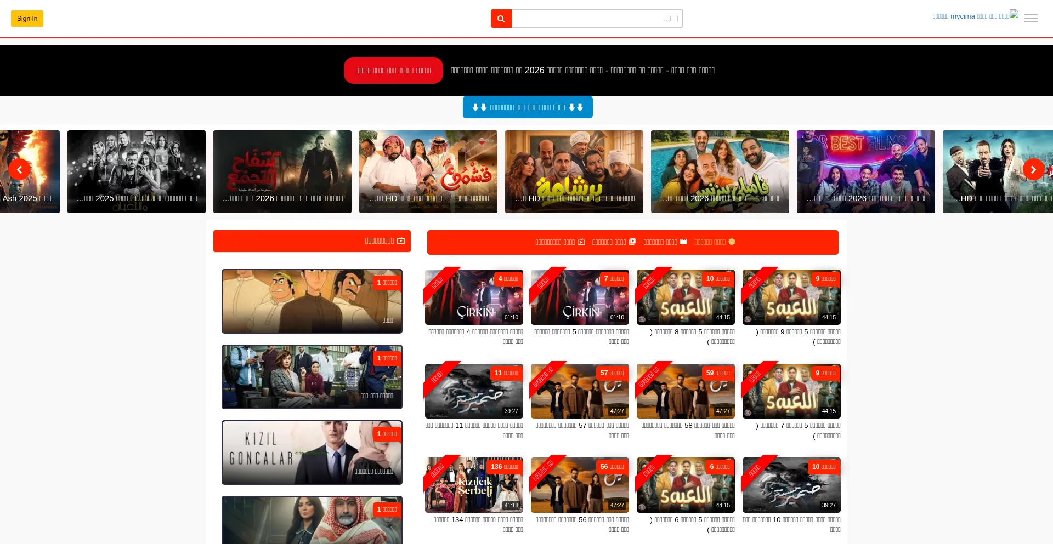The width and height of the screenshot is (1053, 544).
Task: Play the 44:15 video with badge 10
Action: coord(686,297)
